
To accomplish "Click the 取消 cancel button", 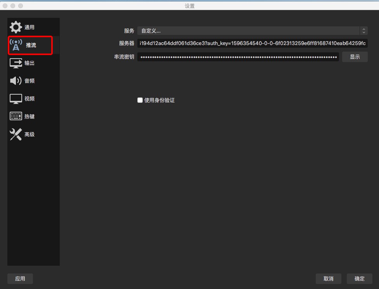I will pyautogui.click(x=329, y=279).
